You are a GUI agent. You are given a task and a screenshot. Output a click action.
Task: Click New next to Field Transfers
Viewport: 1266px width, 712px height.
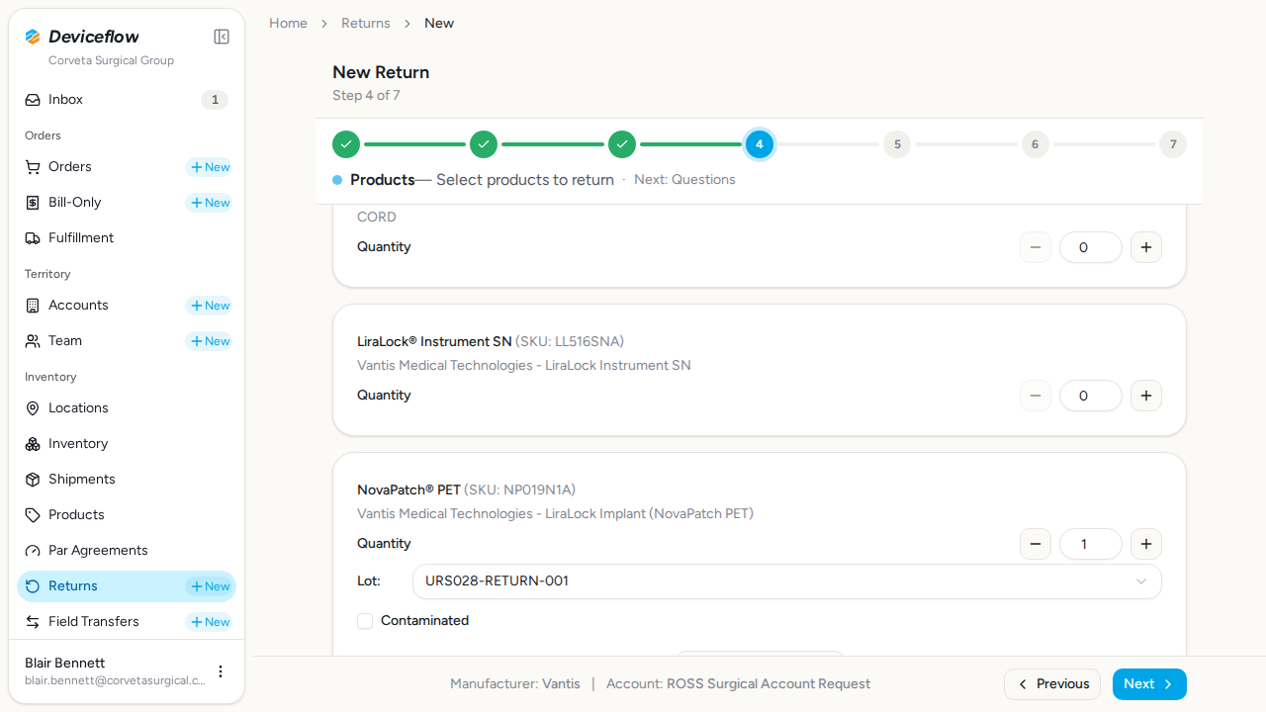point(210,622)
